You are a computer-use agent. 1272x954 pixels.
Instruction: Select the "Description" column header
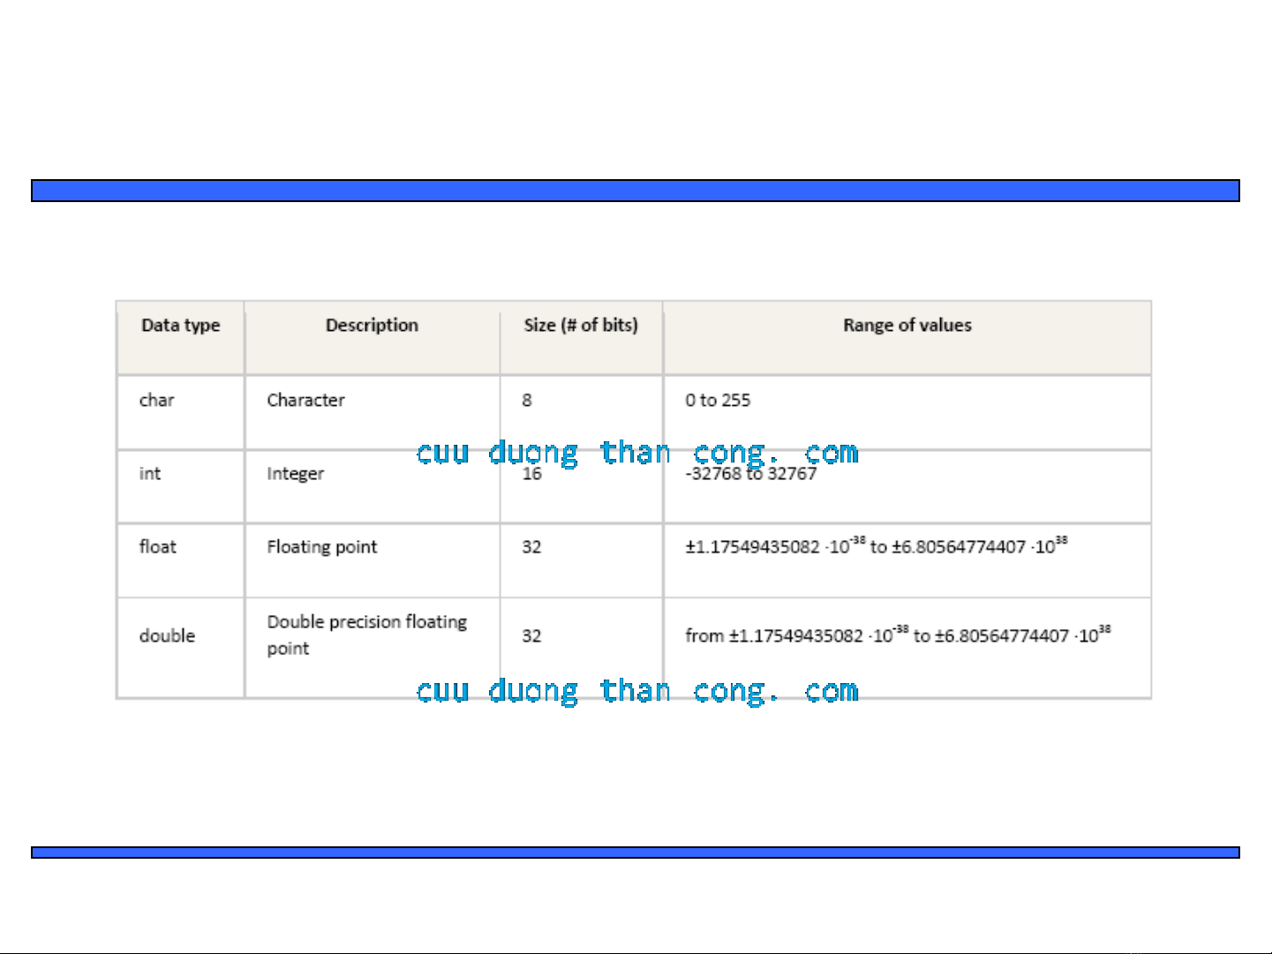click(372, 326)
